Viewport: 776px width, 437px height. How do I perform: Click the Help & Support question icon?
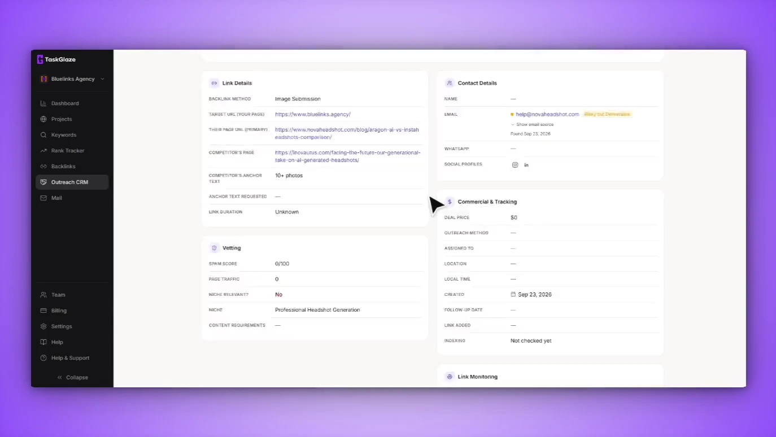(43, 358)
